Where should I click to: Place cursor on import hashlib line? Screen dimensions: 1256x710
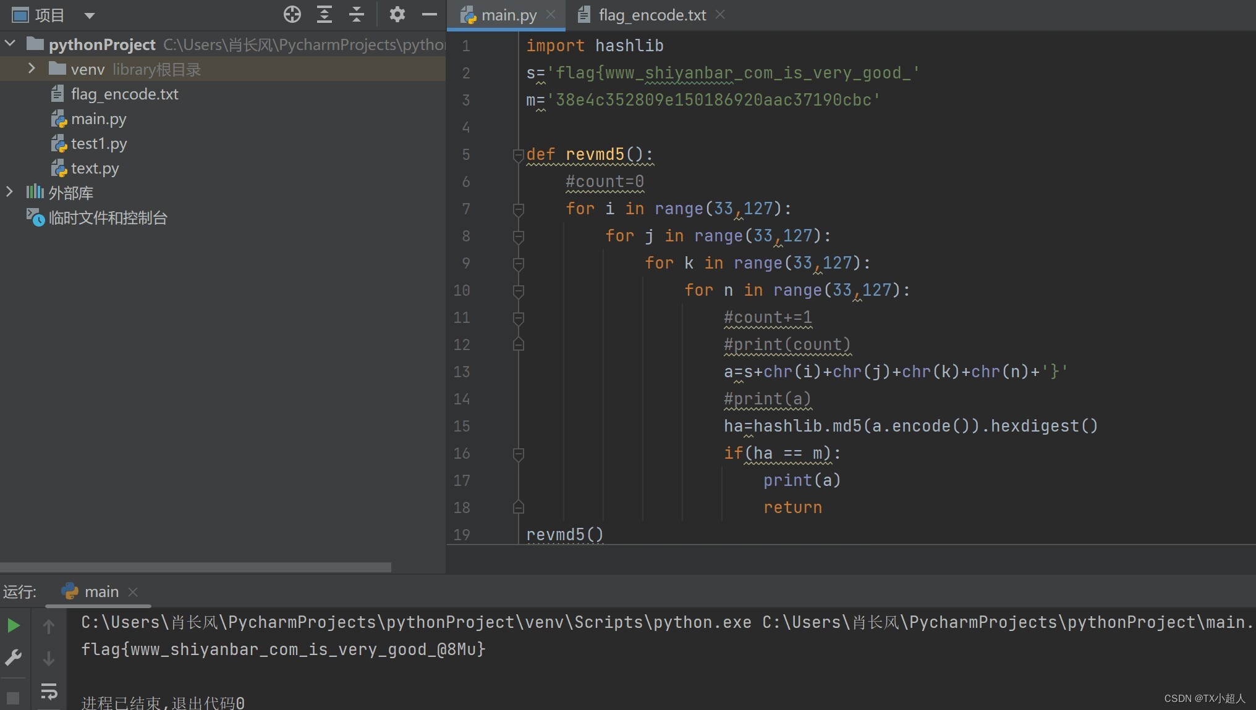pos(595,46)
